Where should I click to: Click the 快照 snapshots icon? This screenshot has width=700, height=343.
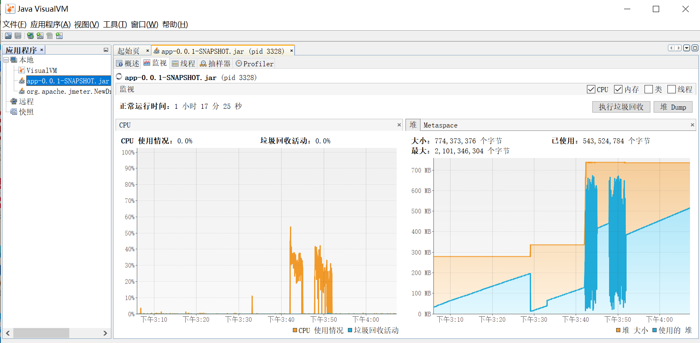point(14,112)
